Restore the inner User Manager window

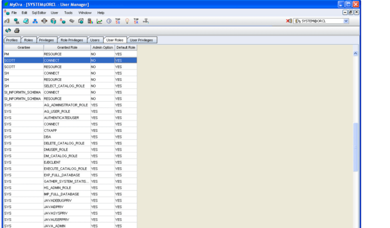[351, 12]
